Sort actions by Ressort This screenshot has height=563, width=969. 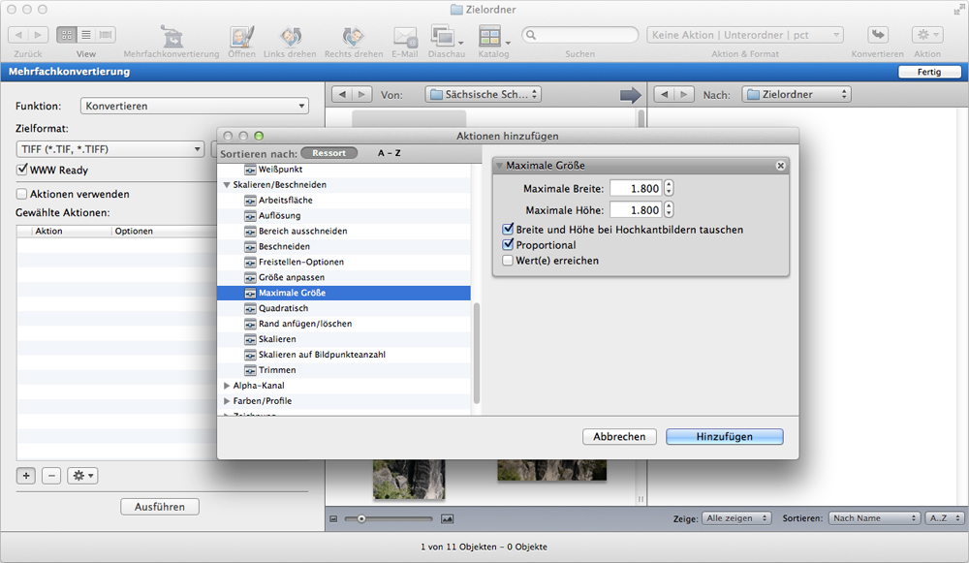(328, 153)
